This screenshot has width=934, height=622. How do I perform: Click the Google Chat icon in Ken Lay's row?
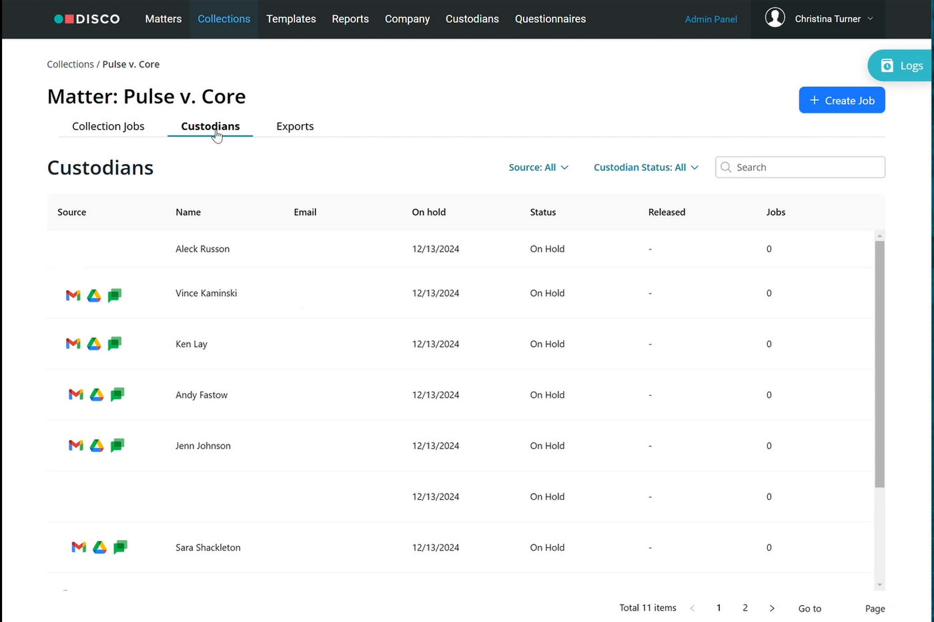coord(115,344)
